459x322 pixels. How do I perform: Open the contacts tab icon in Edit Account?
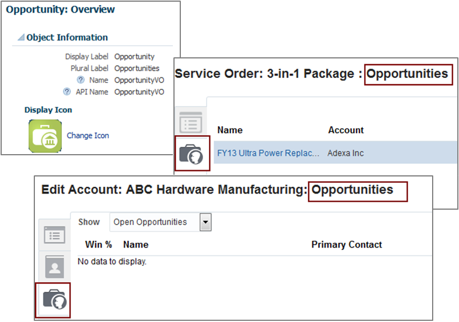tap(54, 266)
